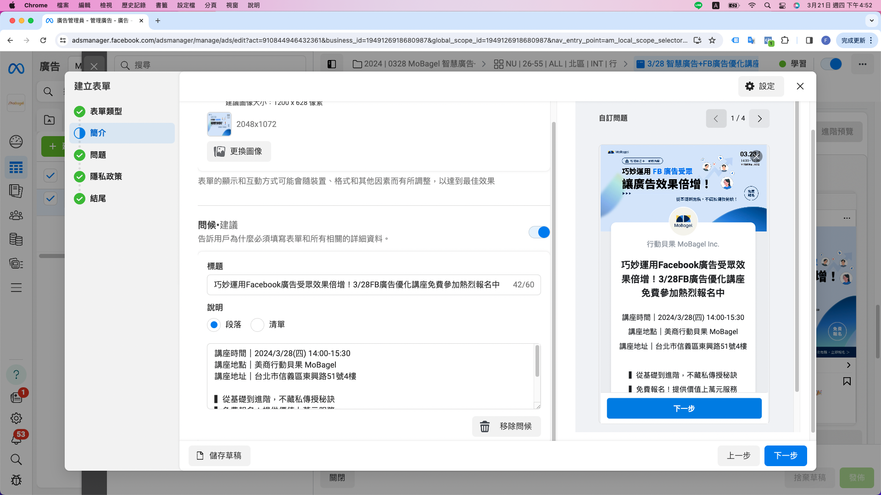Click right chevron below background ad preview

(848, 365)
